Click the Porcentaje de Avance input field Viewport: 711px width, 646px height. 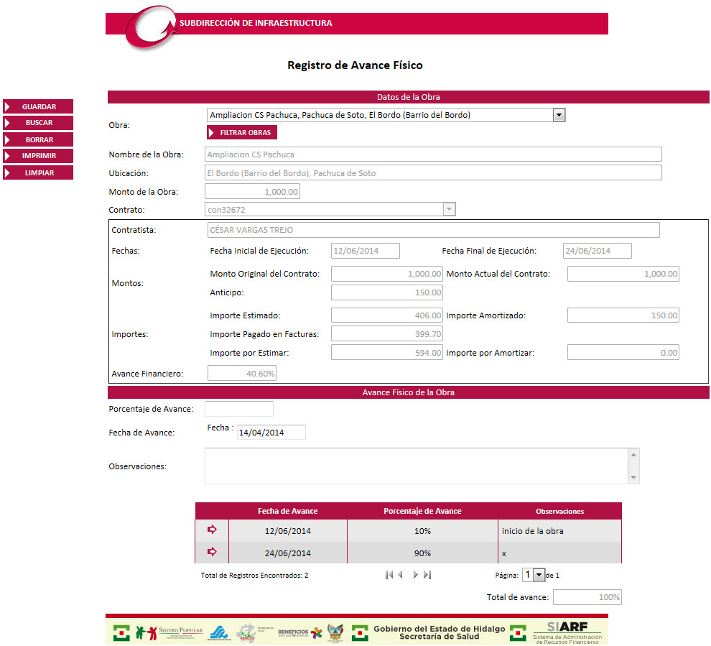(x=239, y=409)
